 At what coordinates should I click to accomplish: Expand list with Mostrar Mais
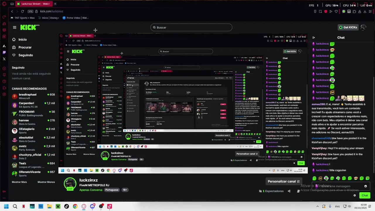pyautogui.click(x=19, y=182)
